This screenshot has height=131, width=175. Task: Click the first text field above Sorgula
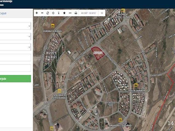pos(15,57)
